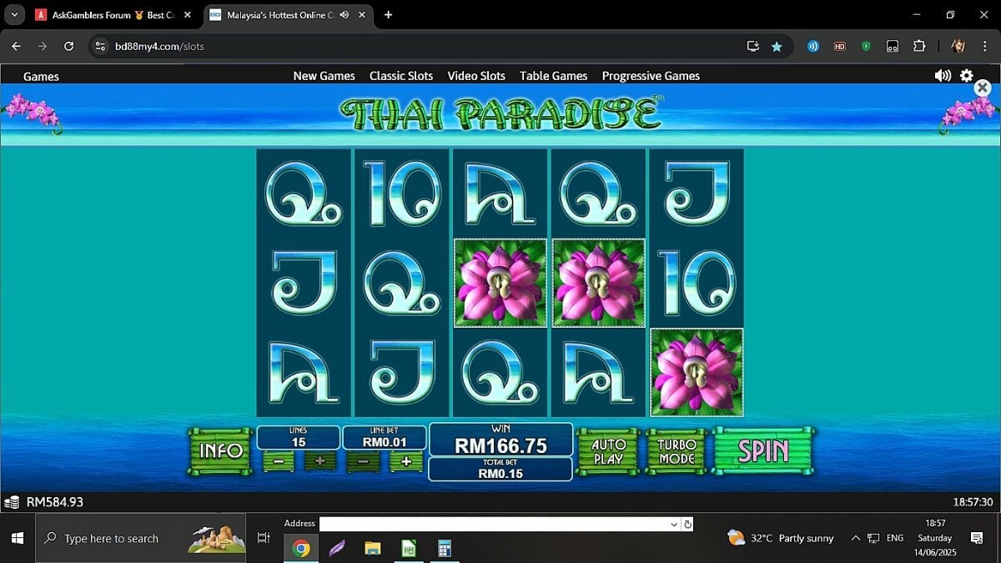Open the Chrome profile avatar

958,47
